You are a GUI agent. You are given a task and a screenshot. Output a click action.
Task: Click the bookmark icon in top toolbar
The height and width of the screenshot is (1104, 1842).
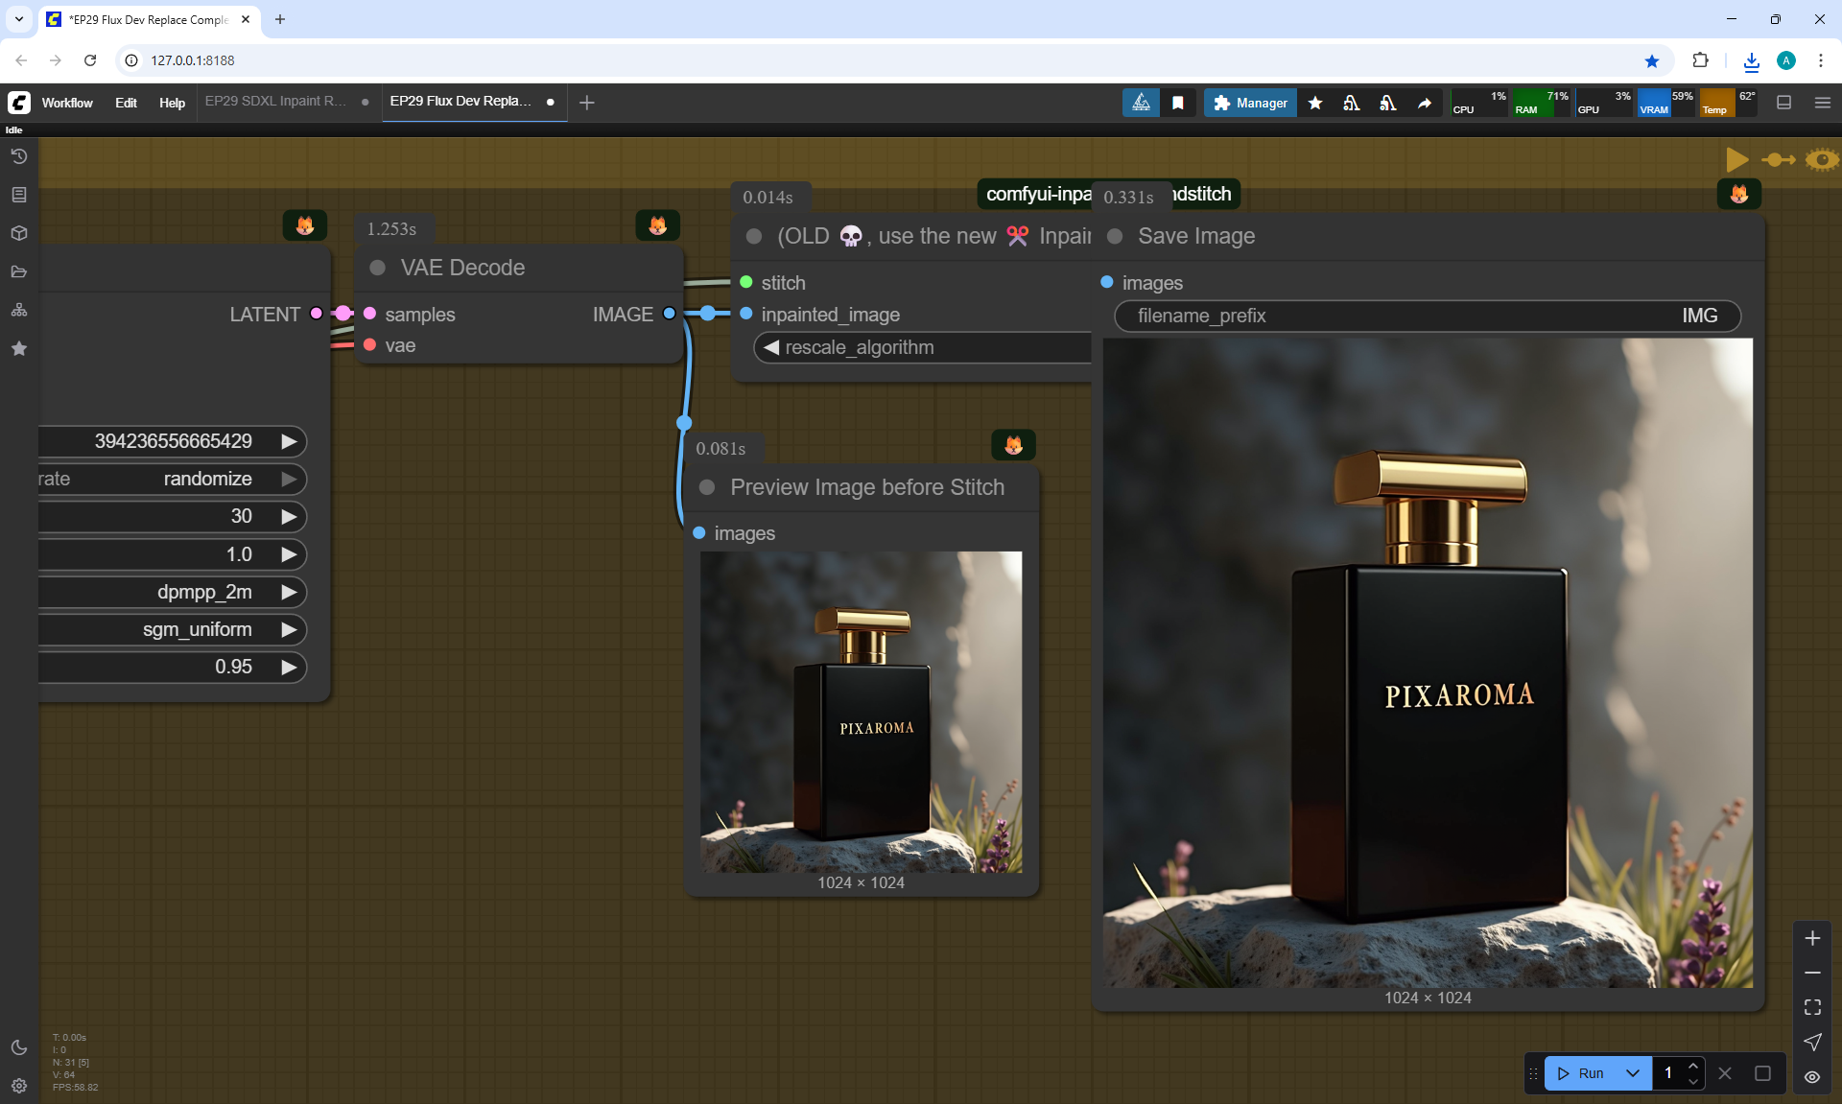click(x=1178, y=103)
